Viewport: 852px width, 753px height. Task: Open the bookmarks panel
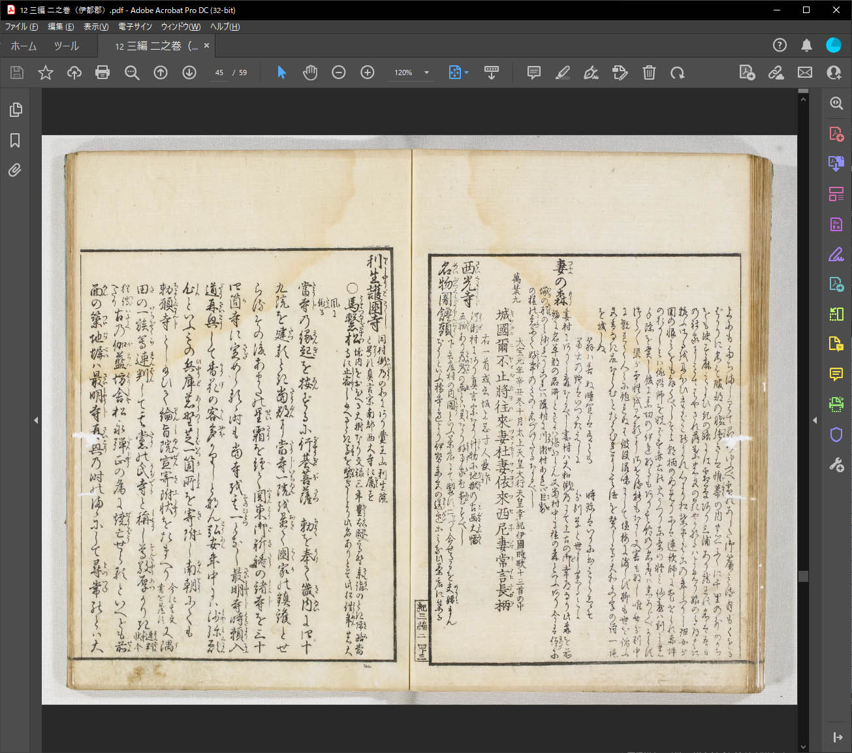click(15, 140)
